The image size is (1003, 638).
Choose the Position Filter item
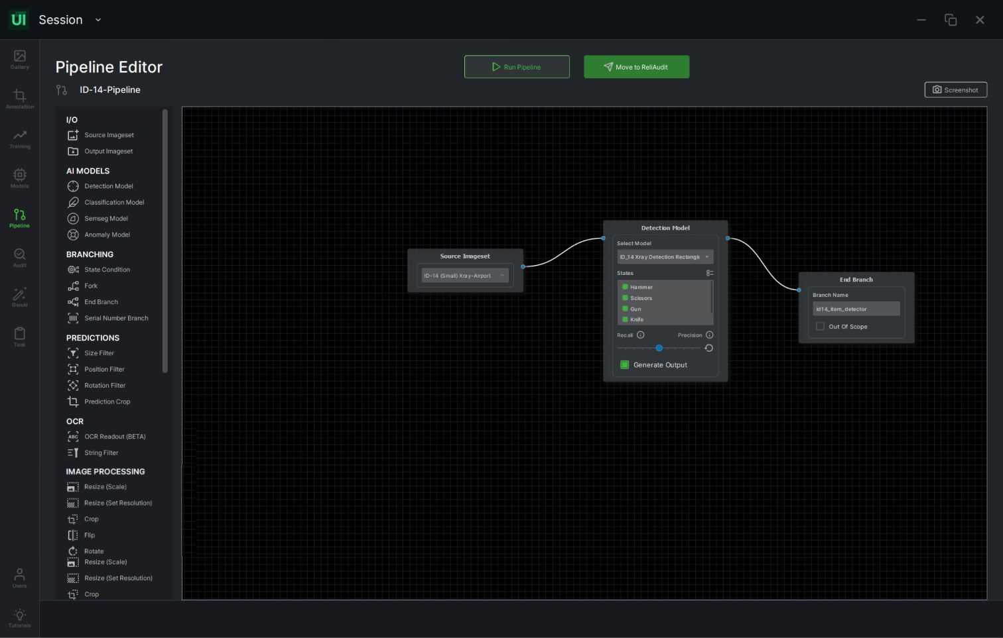pyautogui.click(x=96, y=369)
